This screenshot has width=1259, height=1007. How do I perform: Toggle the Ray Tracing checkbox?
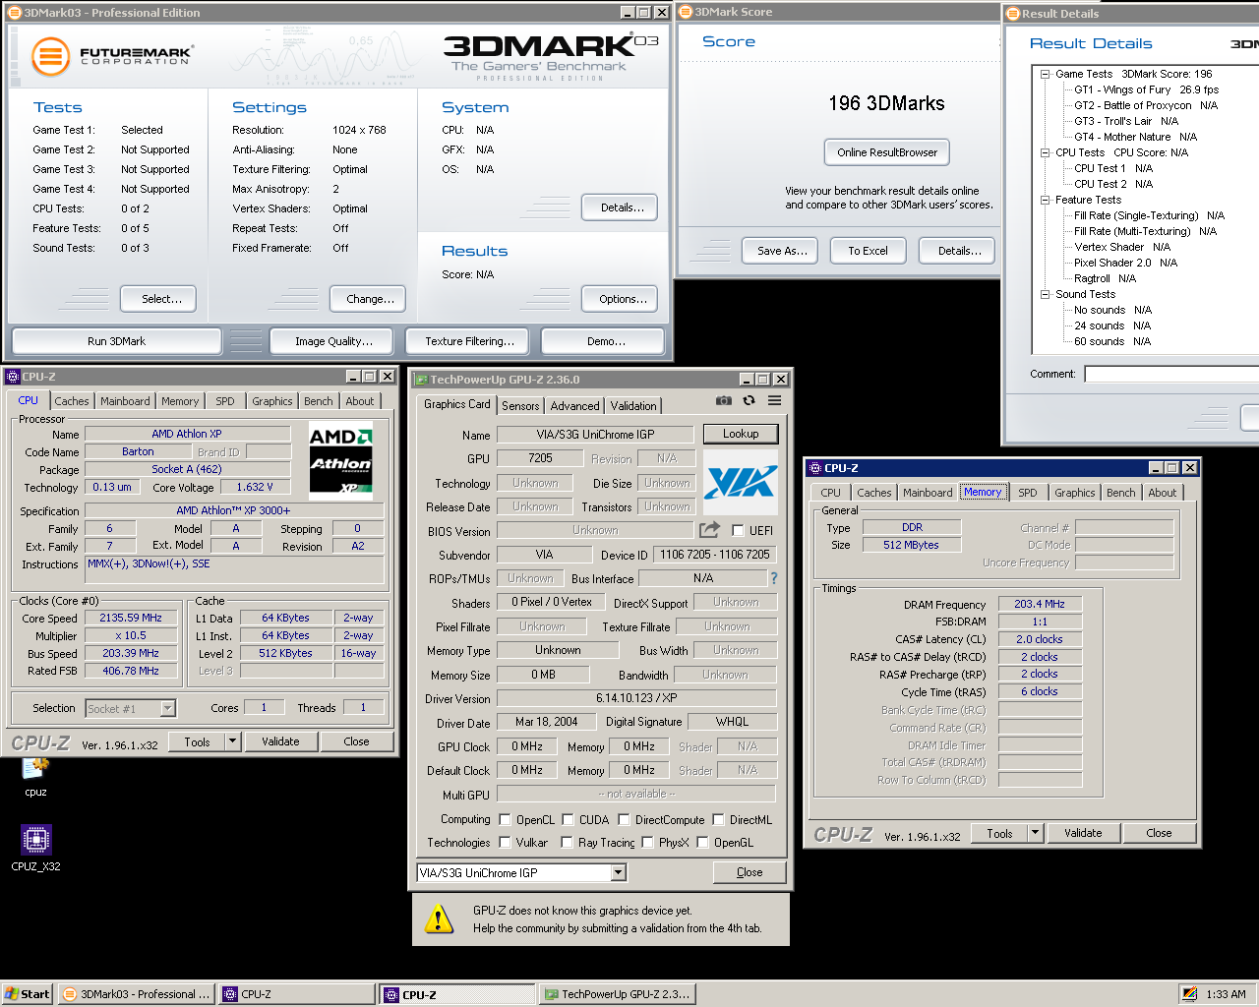click(568, 842)
